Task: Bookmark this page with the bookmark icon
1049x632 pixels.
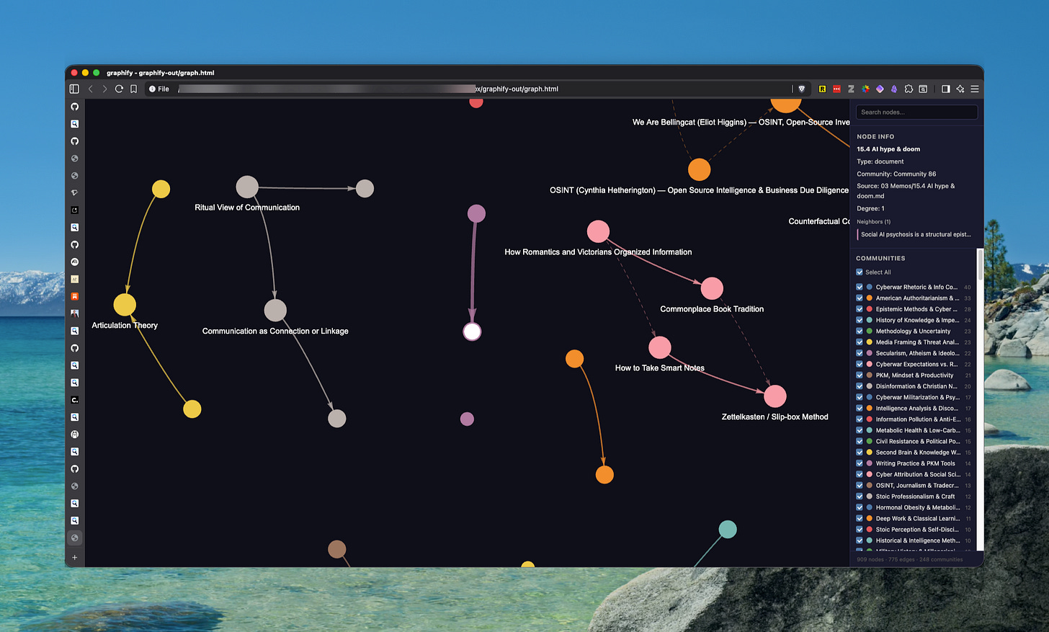Action: coord(133,89)
